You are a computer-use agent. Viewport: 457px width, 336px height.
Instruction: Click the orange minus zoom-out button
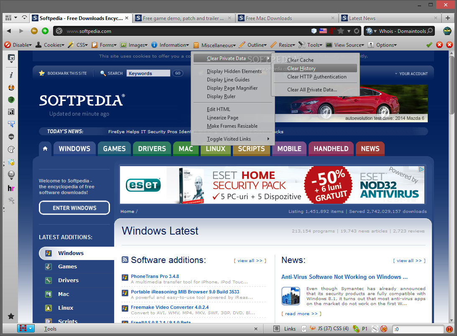(x=34, y=31)
